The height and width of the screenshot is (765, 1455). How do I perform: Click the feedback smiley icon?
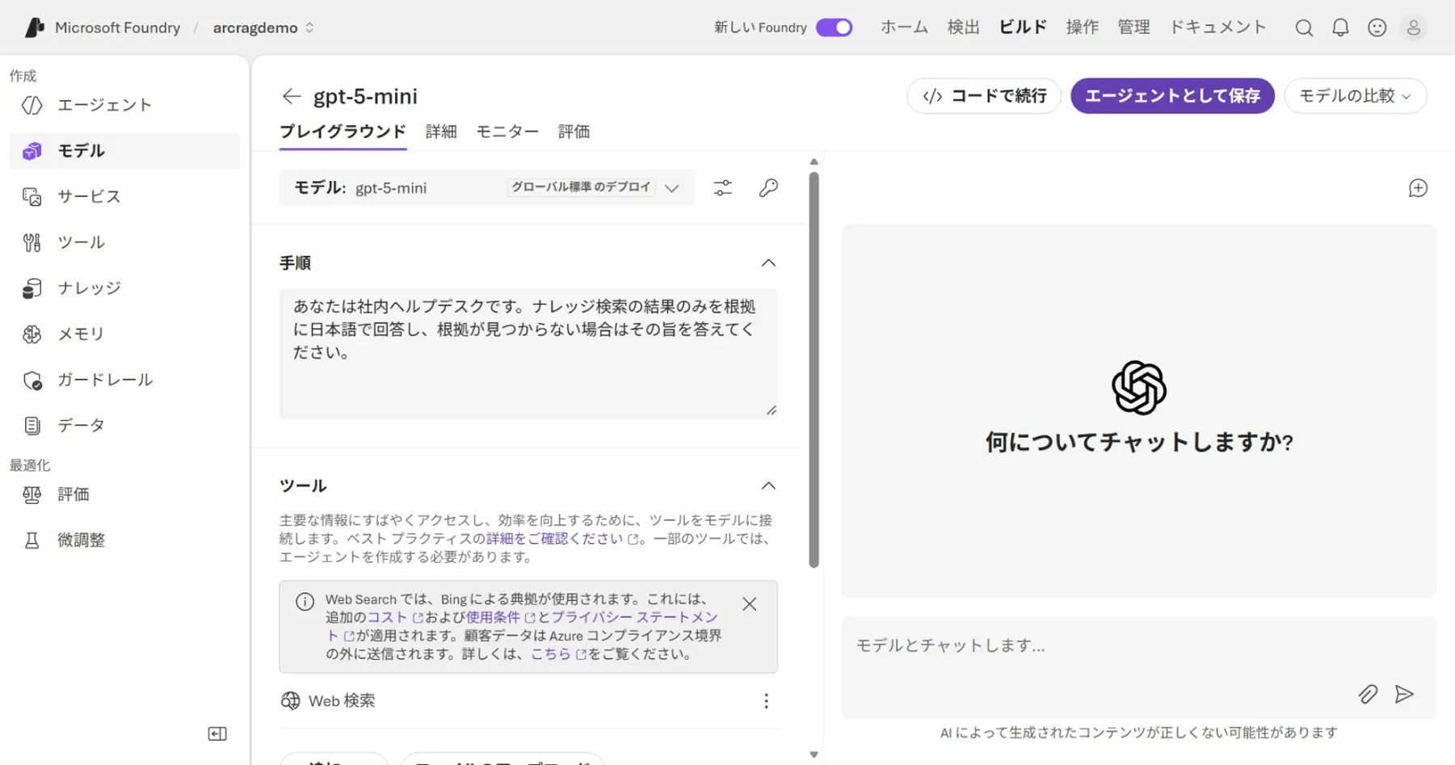point(1377,27)
